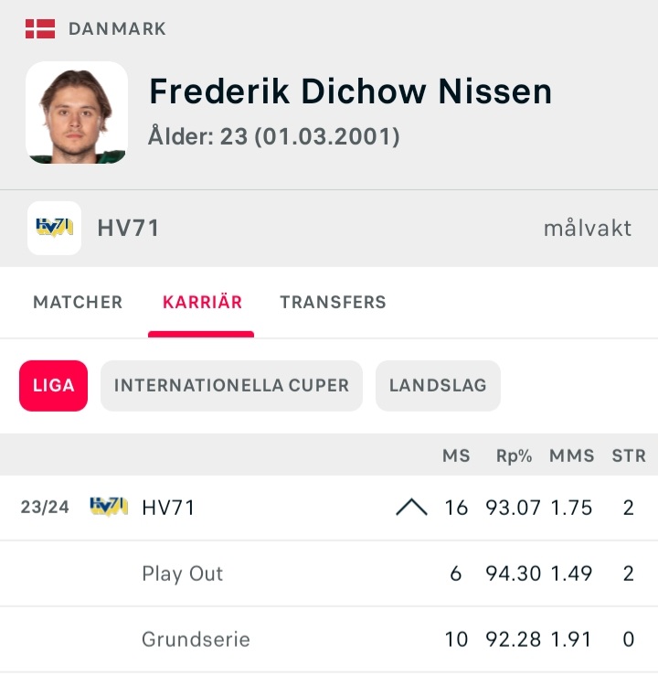658x675 pixels.
Task: Select the Karriär tab
Action: (x=202, y=302)
